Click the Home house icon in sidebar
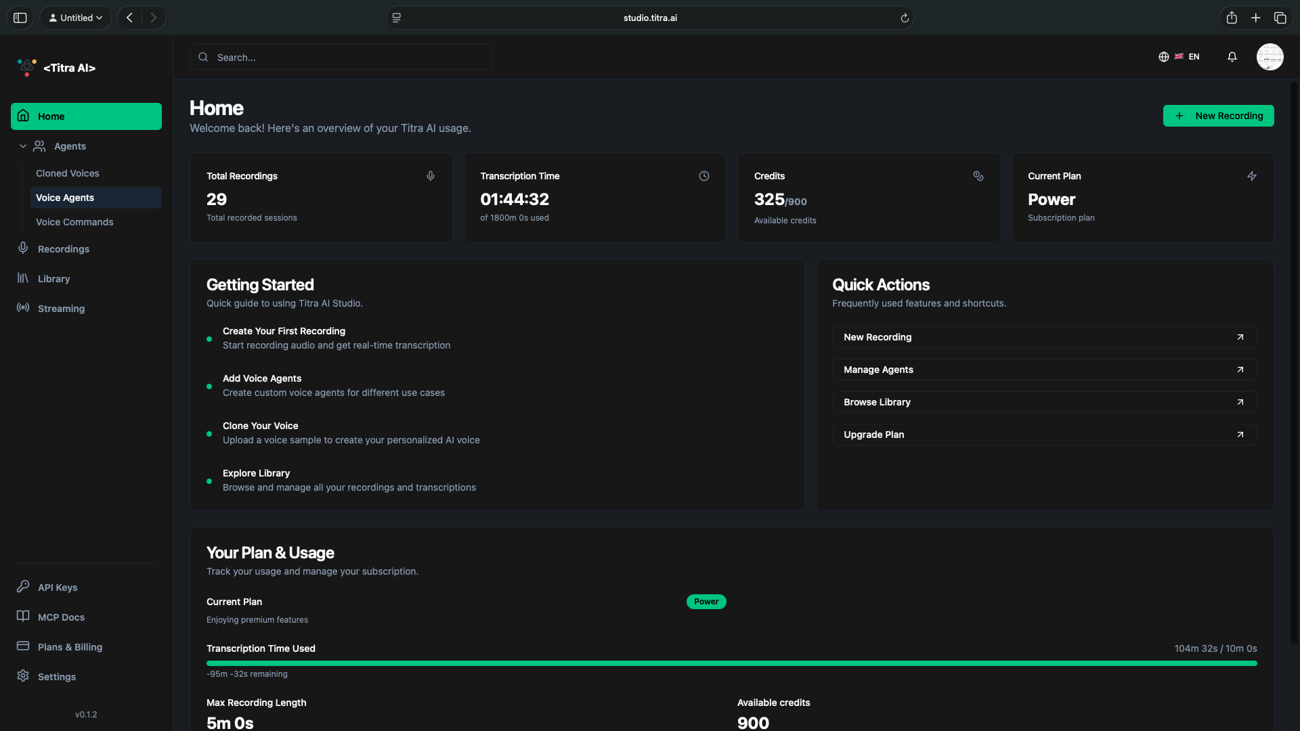The width and height of the screenshot is (1300, 731). tap(23, 116)
